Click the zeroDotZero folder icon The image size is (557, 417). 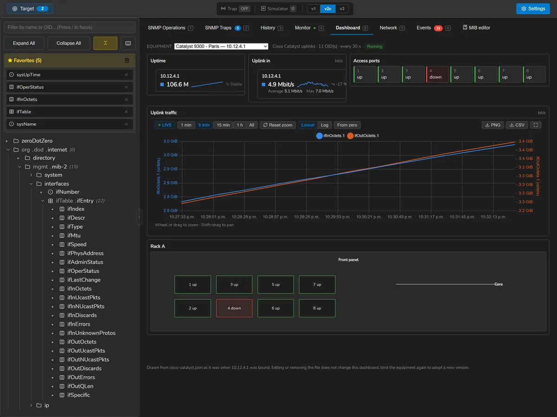tap(16, 141)
